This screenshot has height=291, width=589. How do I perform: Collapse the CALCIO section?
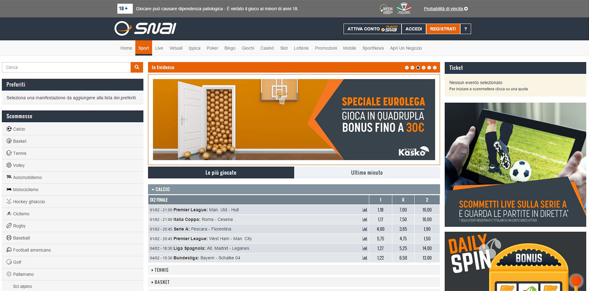(x=294, y=189)
